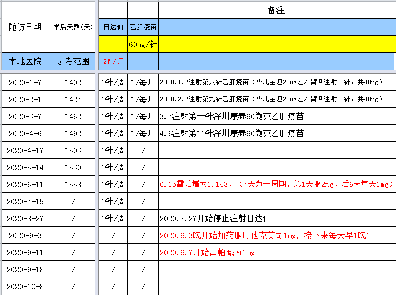Viewport: 396px width, 295px height.
Task: Click the yellow 60ug/针 cell
Action: 143,44
